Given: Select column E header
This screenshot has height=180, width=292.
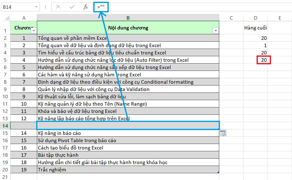Looking at the screenshot, I should tap(280, 18).
